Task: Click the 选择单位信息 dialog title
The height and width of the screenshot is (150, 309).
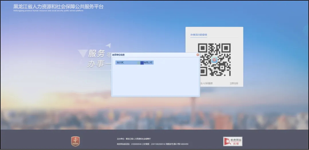Action: point(118,55)
